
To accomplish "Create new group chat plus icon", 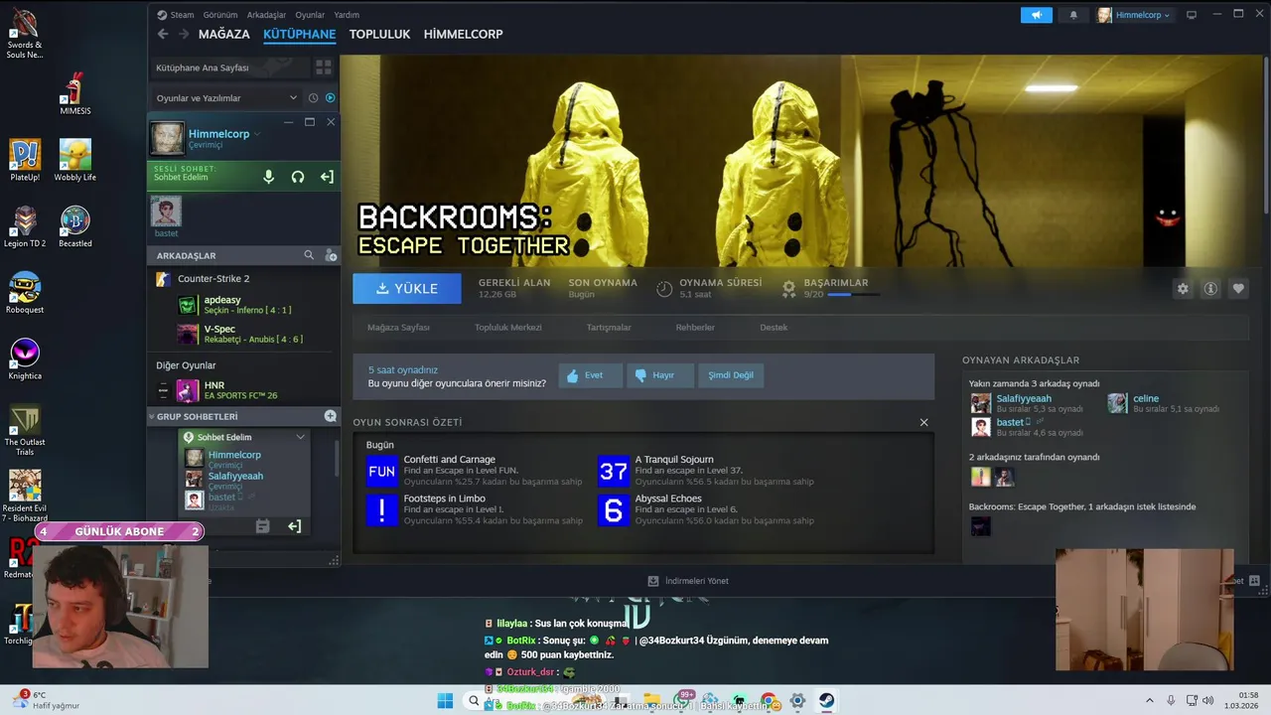I will click(x=330, y=416).
